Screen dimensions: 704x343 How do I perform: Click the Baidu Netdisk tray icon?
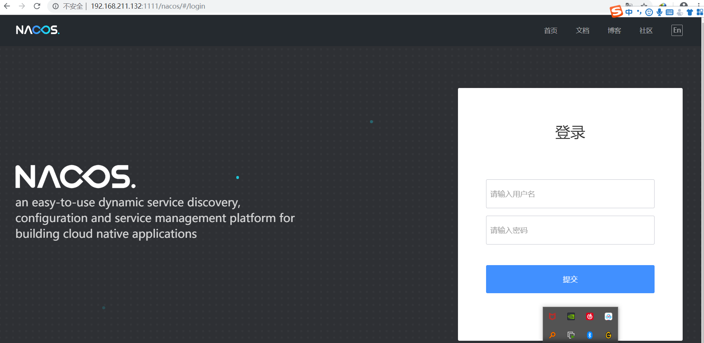click(x=609, y=316)
